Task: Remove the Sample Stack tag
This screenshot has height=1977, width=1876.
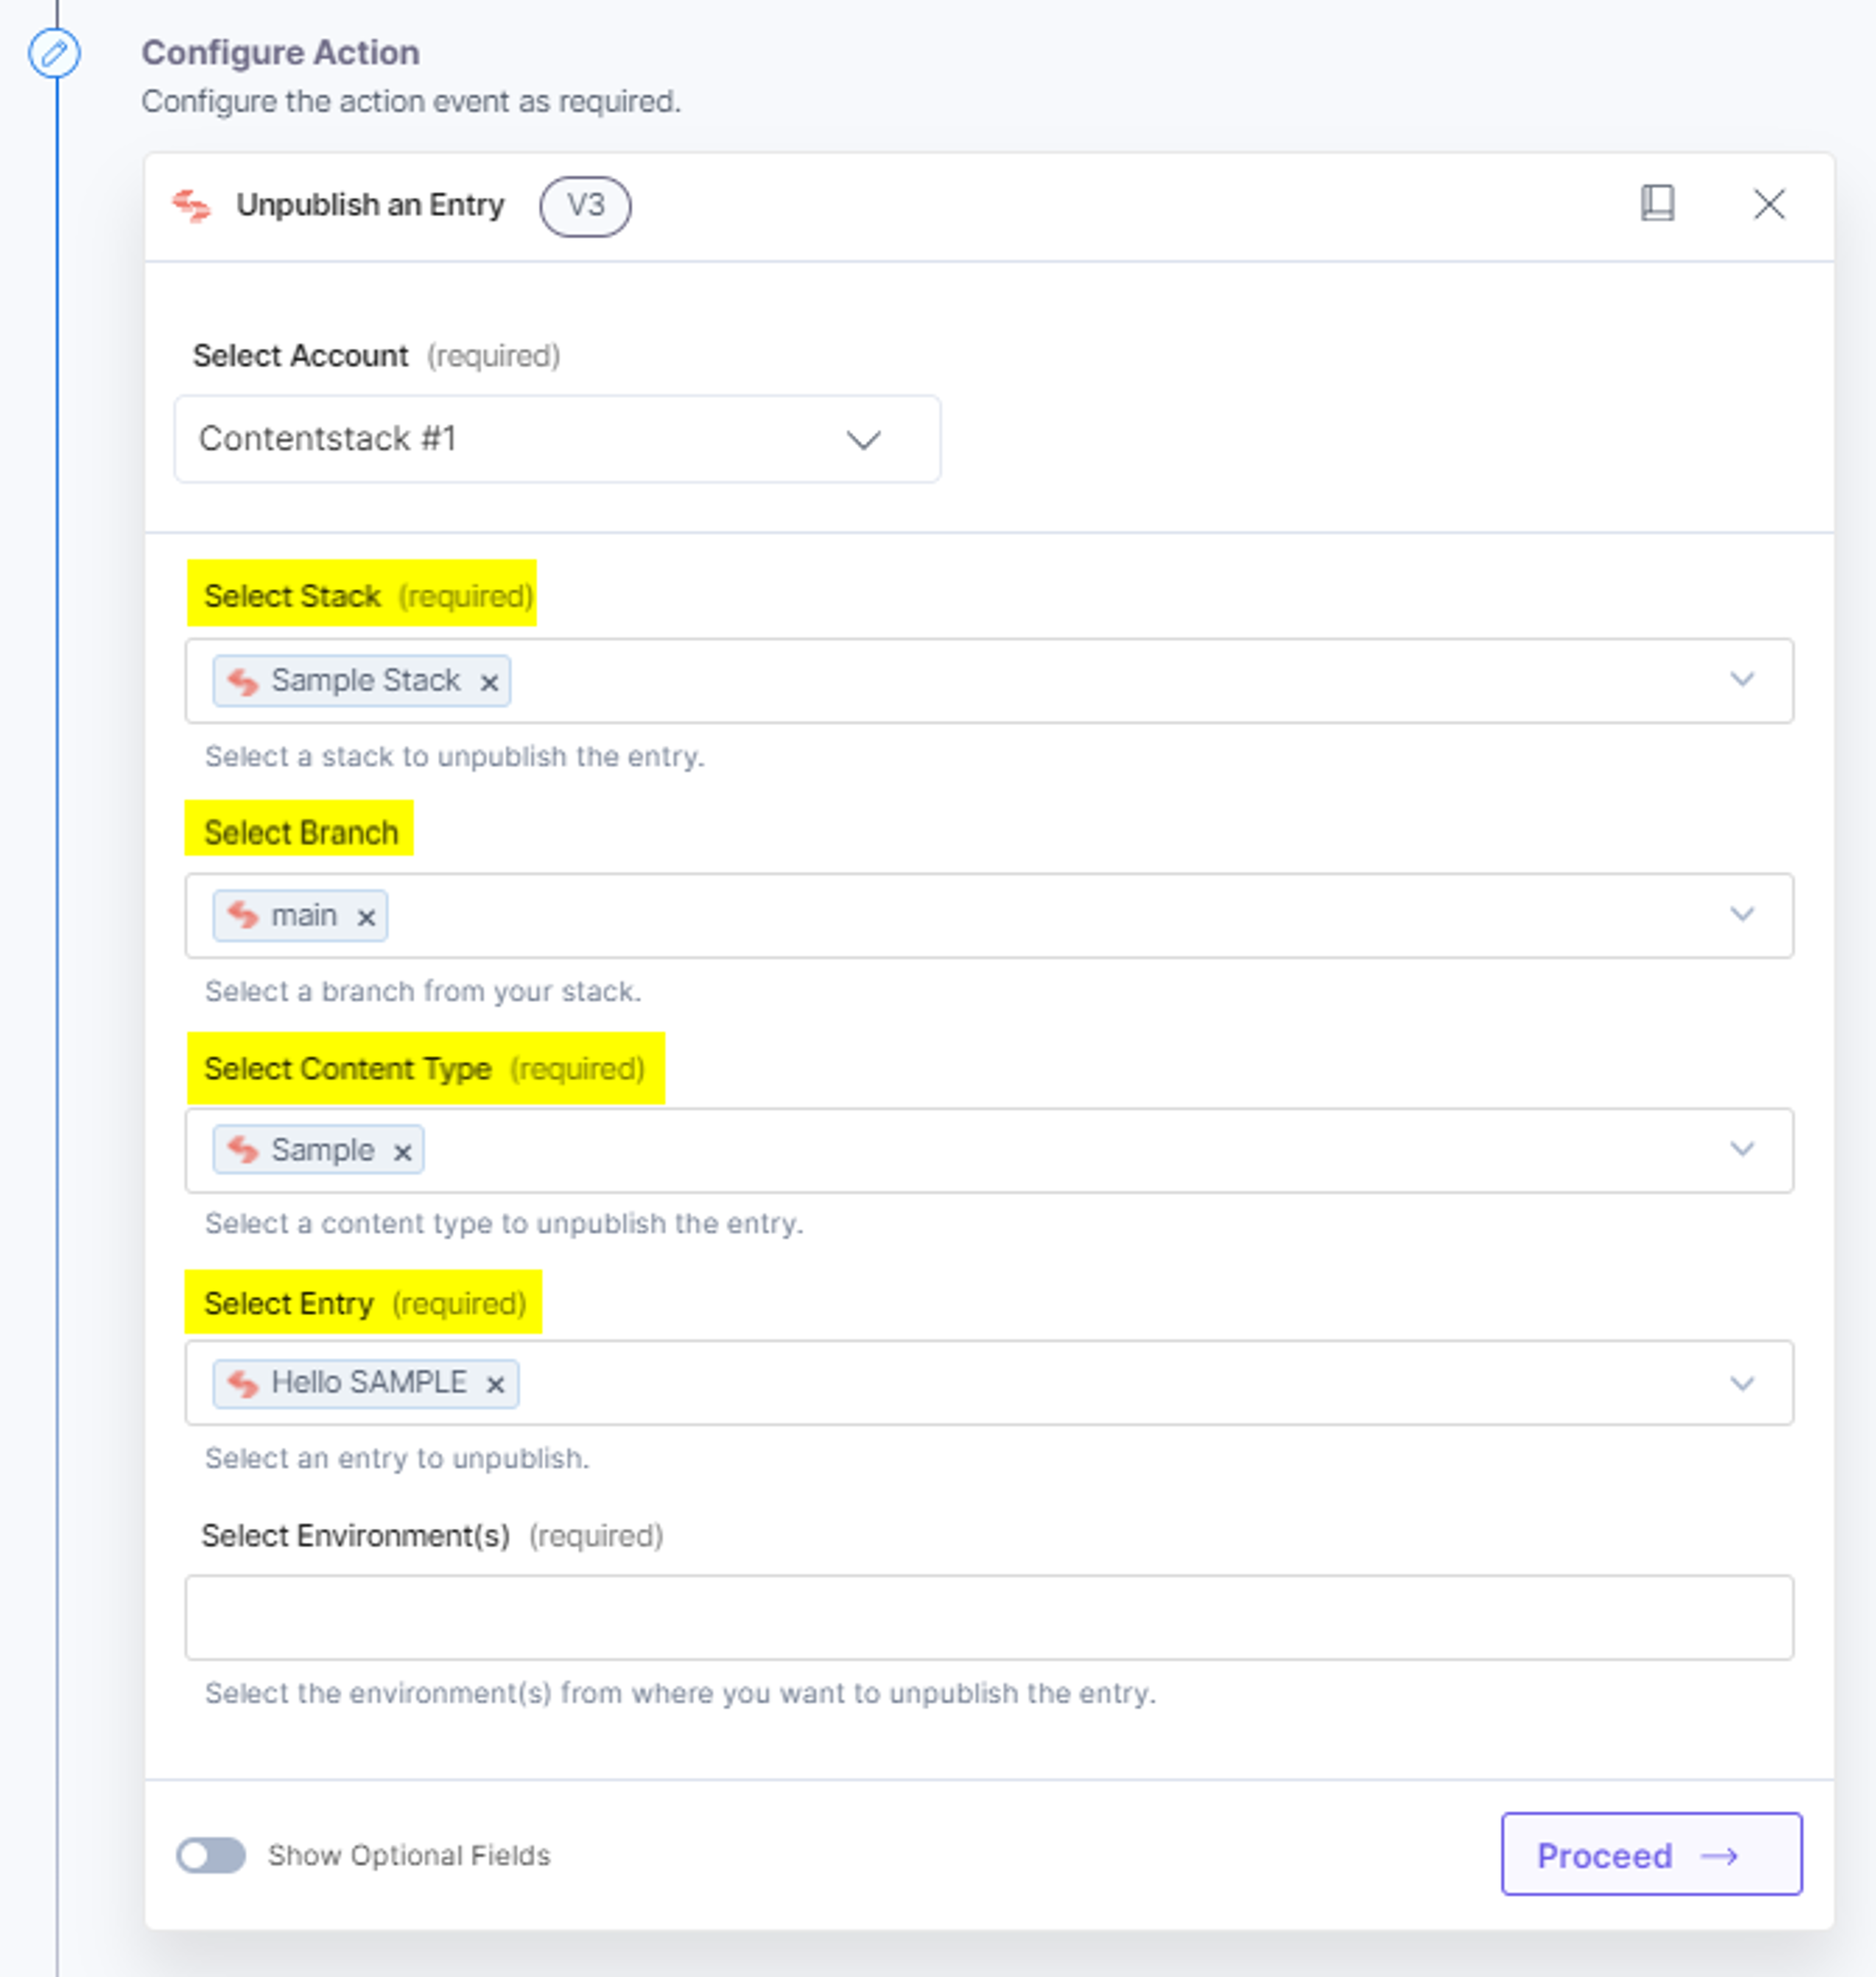Action: (x=489, y=682)
